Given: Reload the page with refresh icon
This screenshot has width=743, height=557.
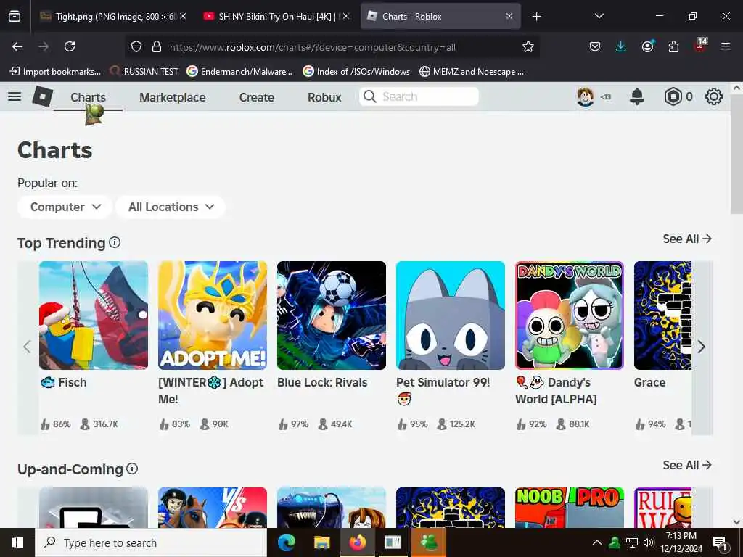Looking at the screenshot, I should point(70,46).
